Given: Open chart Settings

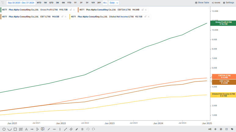Looking at the screenshot, I should [228, 3].
